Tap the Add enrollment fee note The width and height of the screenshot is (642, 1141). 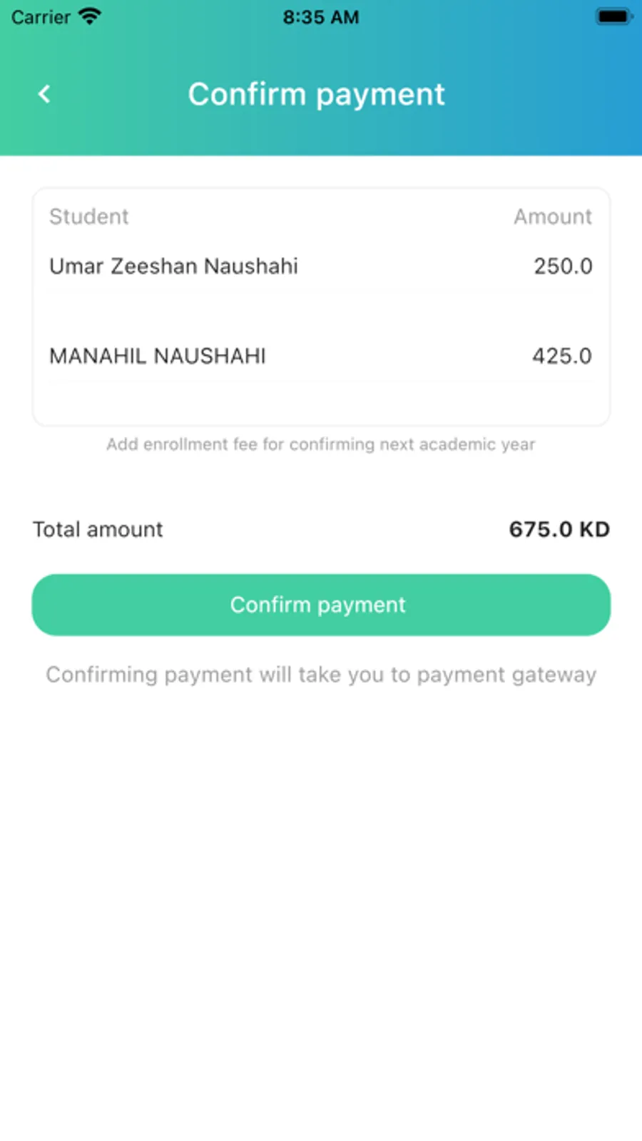coord(320,444)
